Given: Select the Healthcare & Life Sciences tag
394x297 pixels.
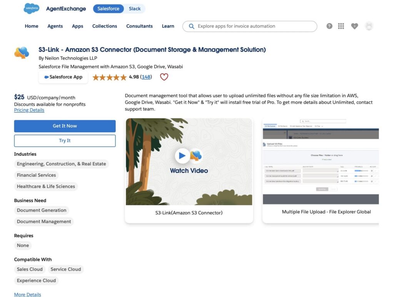Looking at the screenshot, I should click(46, 187).
